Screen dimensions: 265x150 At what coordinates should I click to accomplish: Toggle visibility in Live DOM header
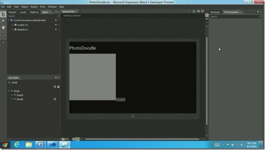pyautogui.click(x=55, y=87)
